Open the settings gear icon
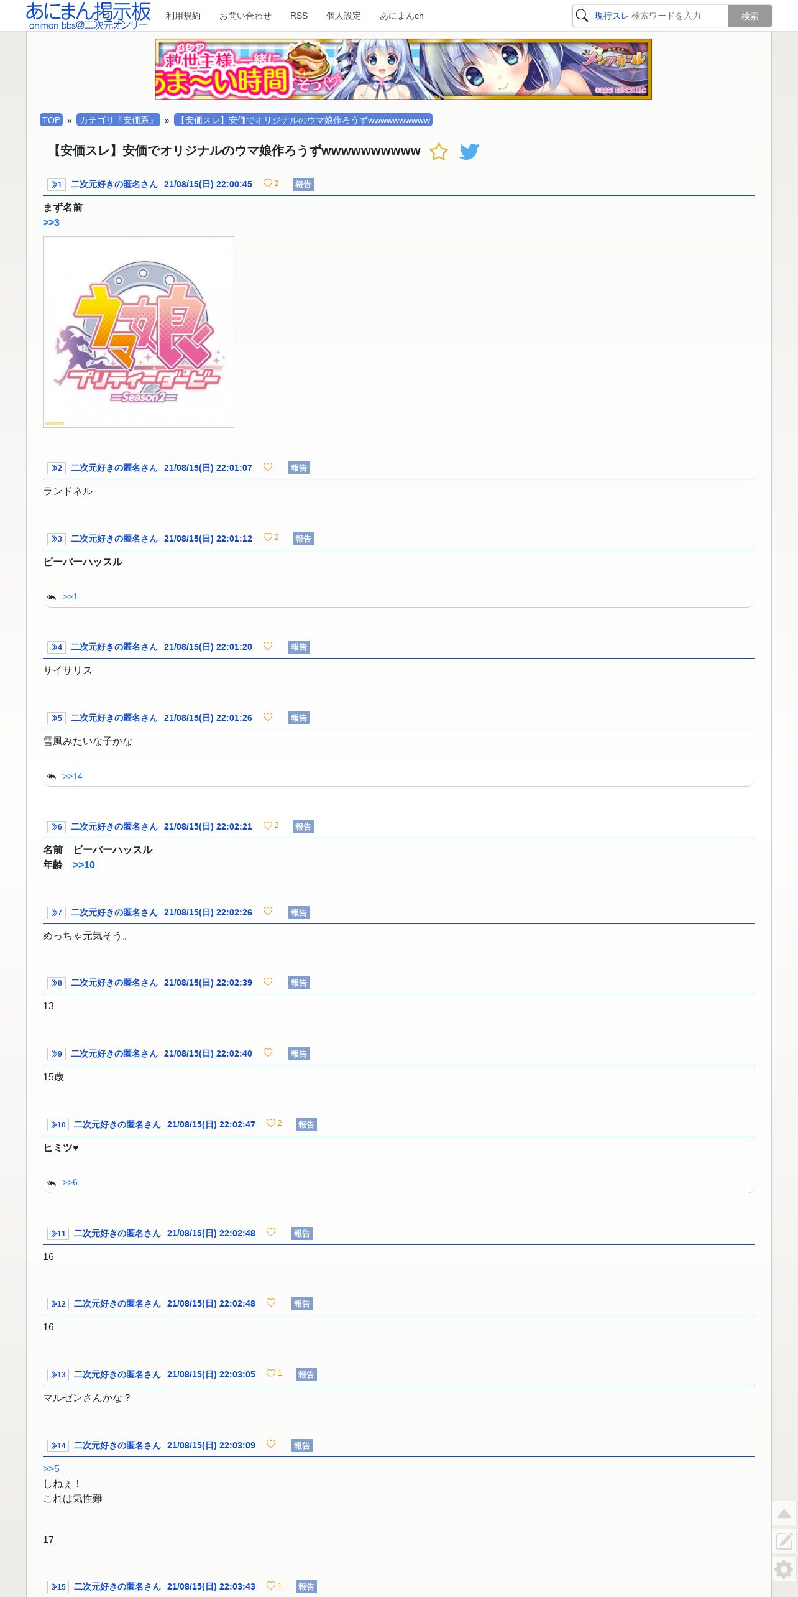 (x=784, y=1569)
